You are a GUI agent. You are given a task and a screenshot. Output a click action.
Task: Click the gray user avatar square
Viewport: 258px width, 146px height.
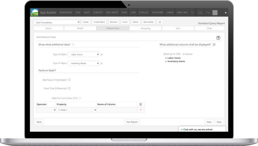tap(215, 13)
